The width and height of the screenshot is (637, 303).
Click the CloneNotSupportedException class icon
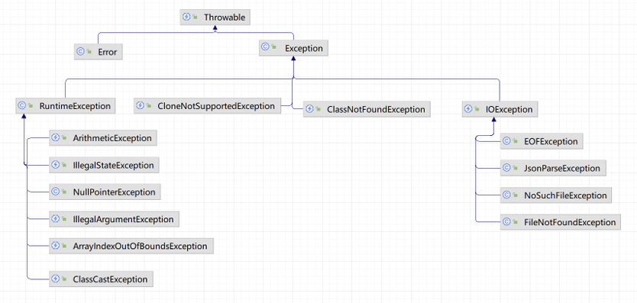click(140, 105)
